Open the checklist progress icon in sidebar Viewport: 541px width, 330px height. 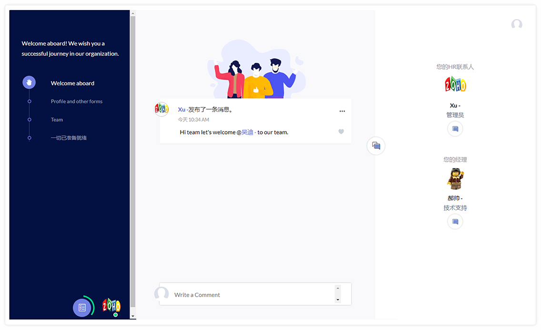(82, 308)
